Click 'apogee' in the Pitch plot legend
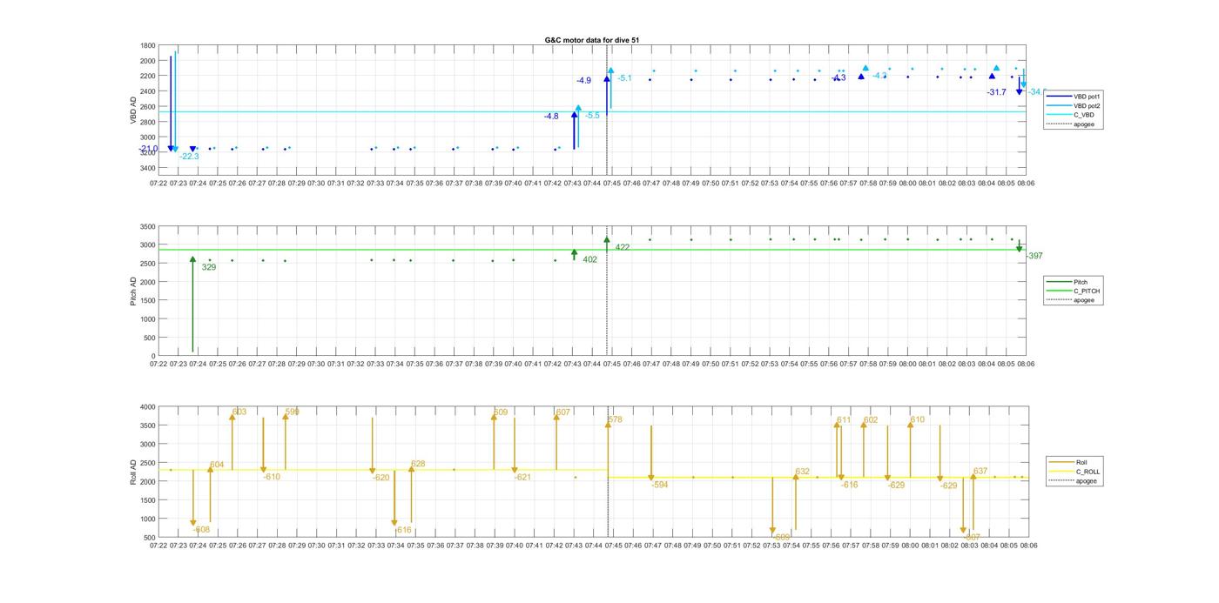The image size is (1219, 603). pyautogui.click(x=1084, y=300)
